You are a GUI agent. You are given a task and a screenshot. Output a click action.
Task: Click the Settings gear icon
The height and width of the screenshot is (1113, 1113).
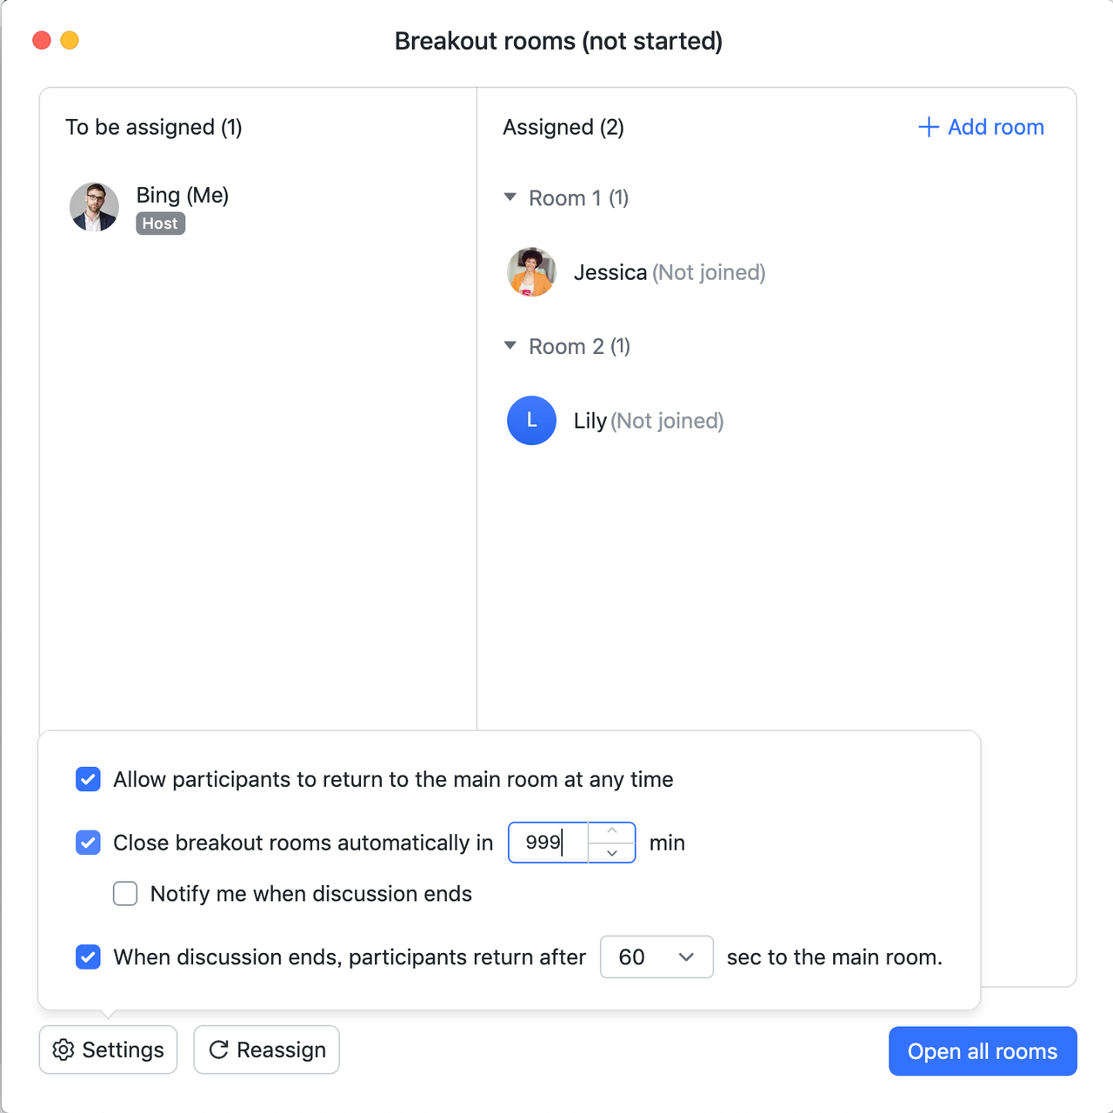[63, 1050]
